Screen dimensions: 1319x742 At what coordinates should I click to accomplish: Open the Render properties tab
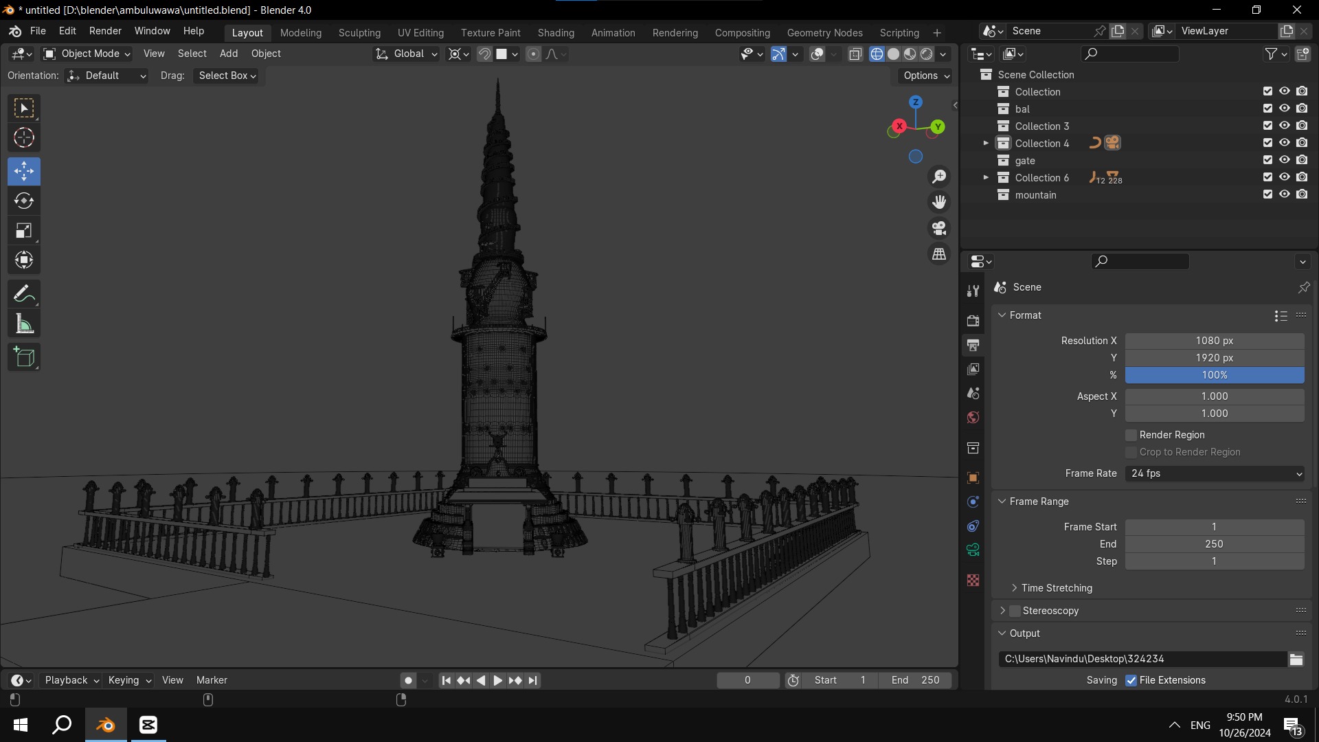[973, 321]
